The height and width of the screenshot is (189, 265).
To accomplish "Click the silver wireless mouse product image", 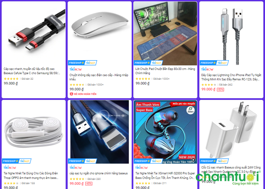I will [x=99, y=31].
